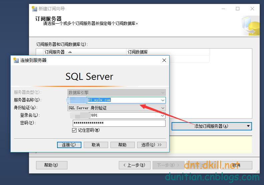
Task: Close the 新建订阅向导 window
Action: point(252,9)
